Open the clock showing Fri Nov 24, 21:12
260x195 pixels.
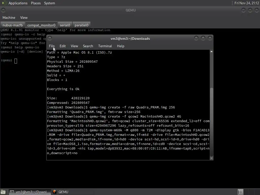[247, 3]
